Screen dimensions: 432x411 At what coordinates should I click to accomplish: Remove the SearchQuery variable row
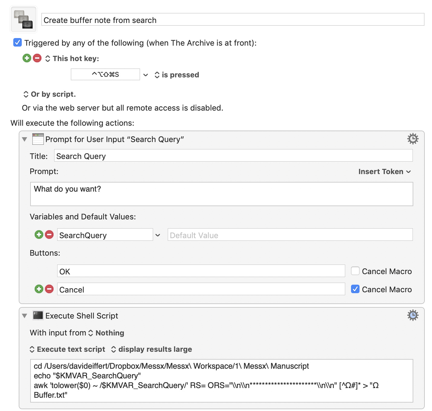pyautogui.click(x=49, y=235)
